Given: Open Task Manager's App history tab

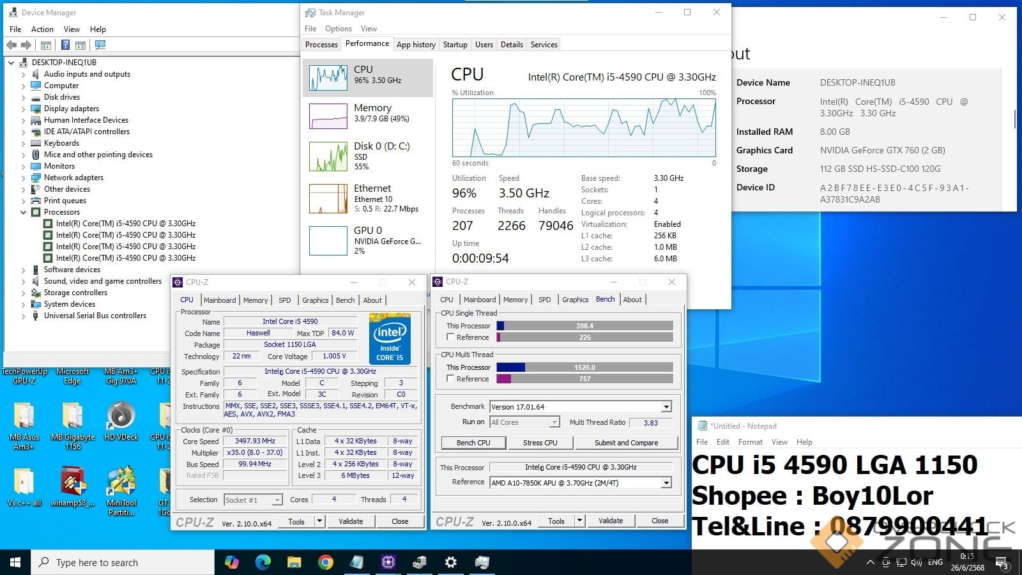Looking at the screenshot, I should pos(416,45).
